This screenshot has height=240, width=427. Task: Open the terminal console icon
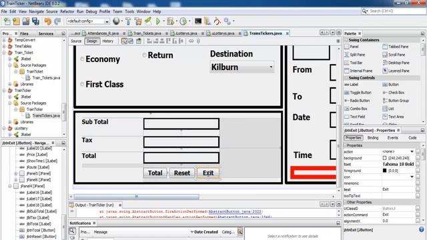198,21
